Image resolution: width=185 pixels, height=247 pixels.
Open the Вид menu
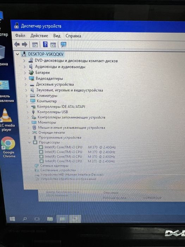coord(57,36)
